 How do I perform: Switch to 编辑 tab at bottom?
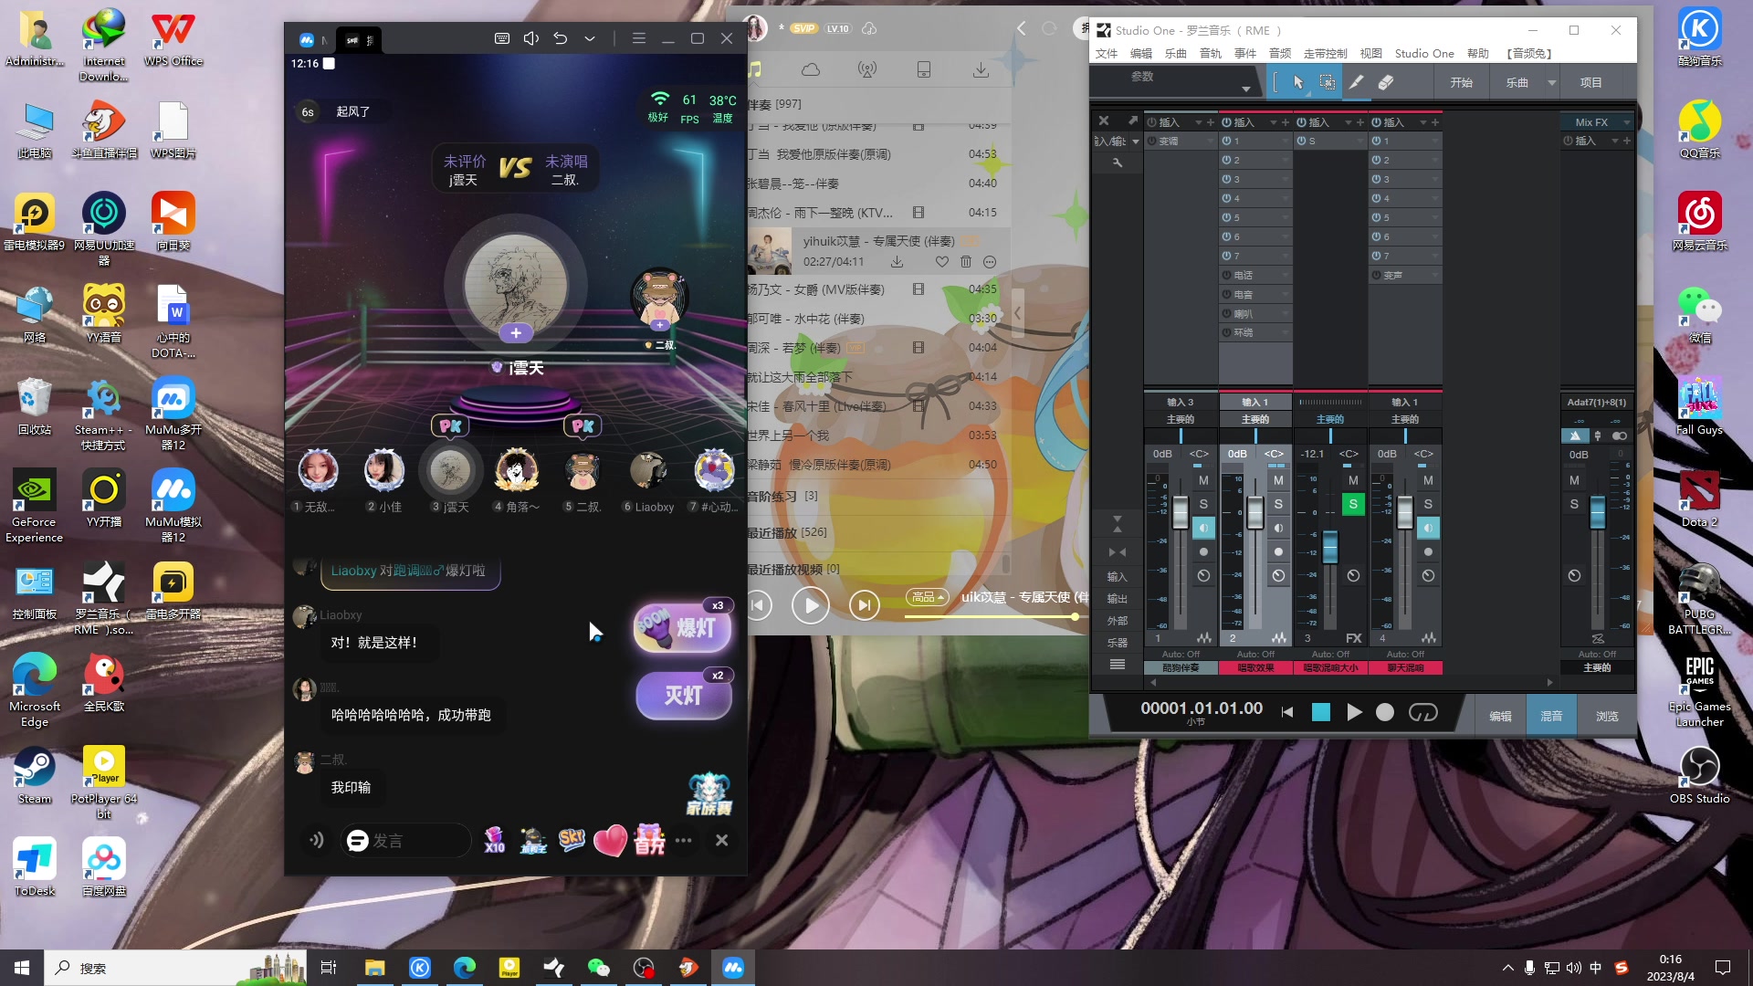1501,717
